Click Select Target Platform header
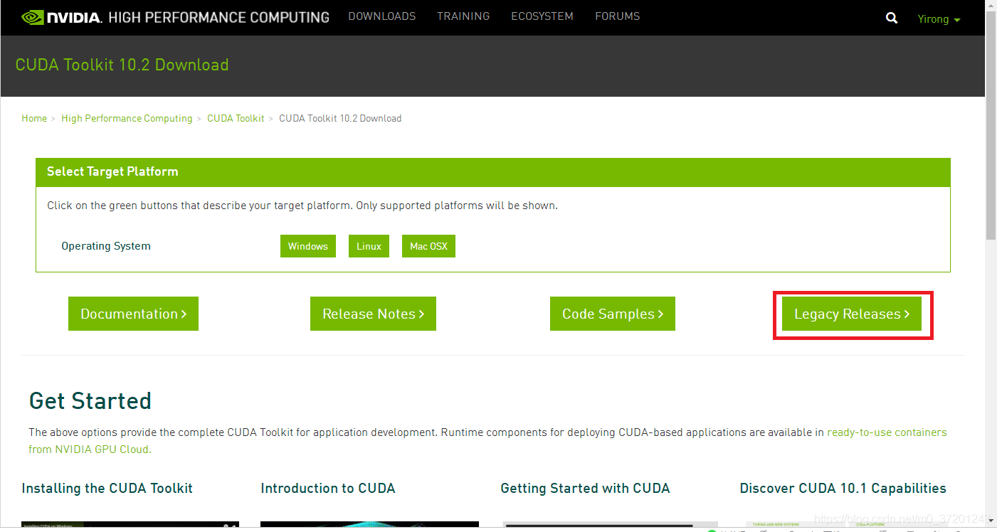The height and width of the screenshot is (532, 997). (493, 171)
